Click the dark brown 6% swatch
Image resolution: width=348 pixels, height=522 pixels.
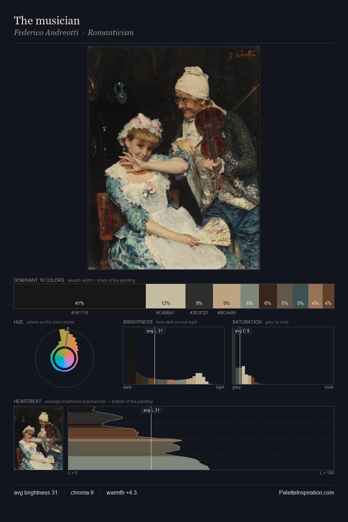coord(268,296)
